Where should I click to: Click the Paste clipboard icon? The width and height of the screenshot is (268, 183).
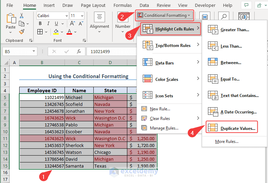(x=11, y=18)
